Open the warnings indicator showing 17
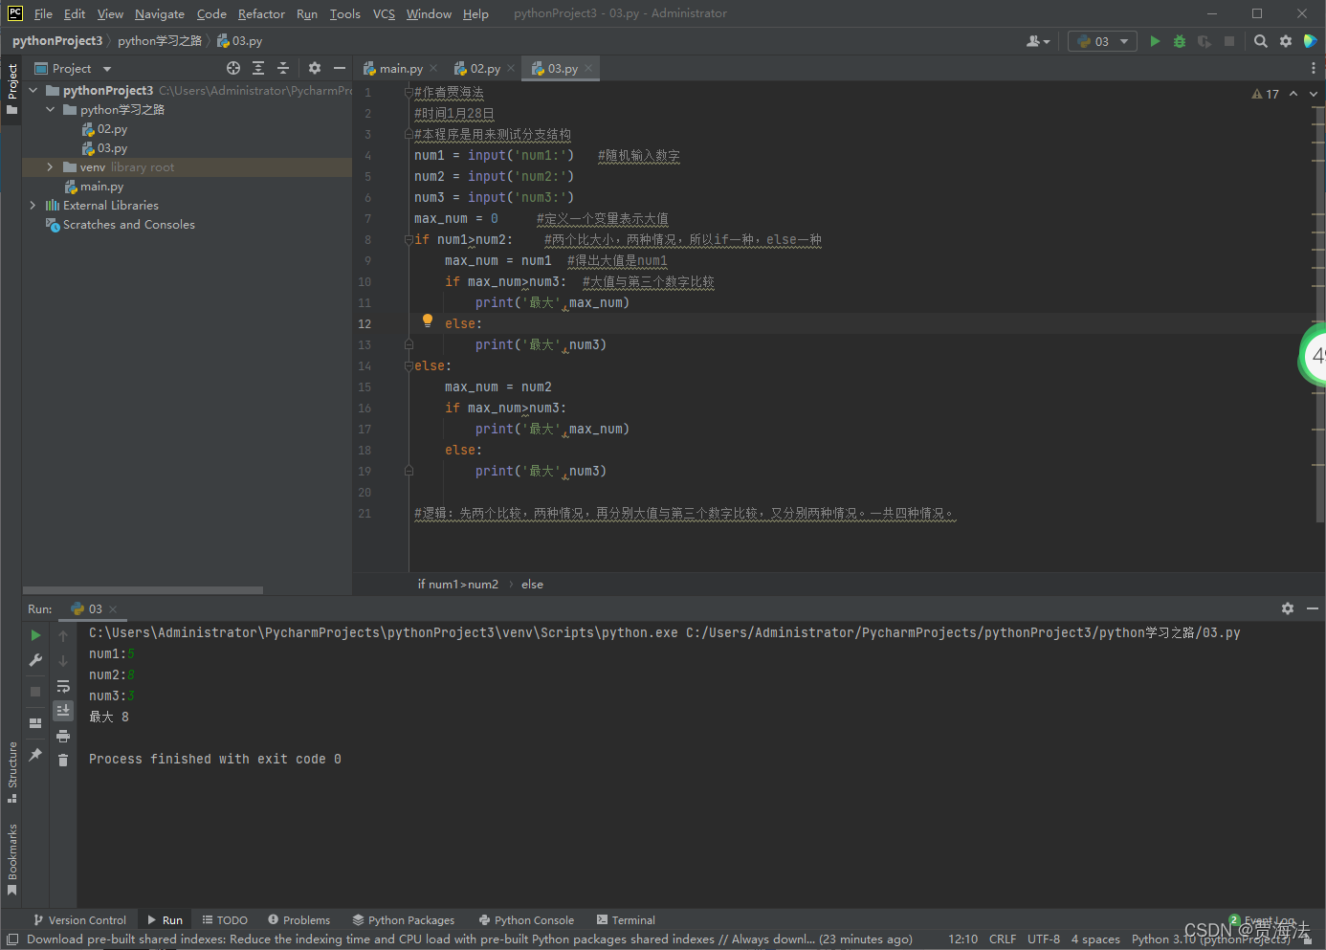Viewport: 1326px width, 950px height. 1265,94
